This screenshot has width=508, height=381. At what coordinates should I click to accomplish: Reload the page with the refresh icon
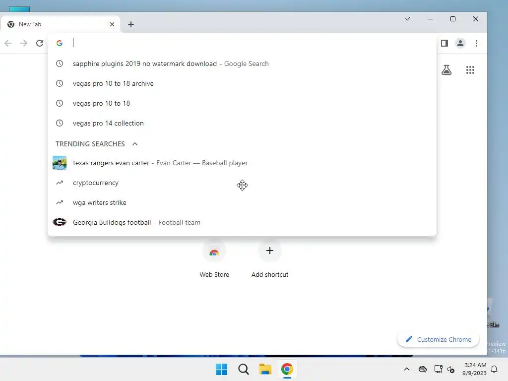pyautogui.click(x=40, y=43)
